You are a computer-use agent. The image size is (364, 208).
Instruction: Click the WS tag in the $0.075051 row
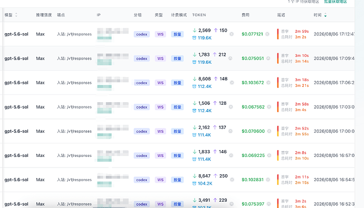point(160,58)
